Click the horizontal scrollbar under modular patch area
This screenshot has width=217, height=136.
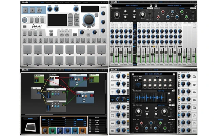(x=39, y=115)
